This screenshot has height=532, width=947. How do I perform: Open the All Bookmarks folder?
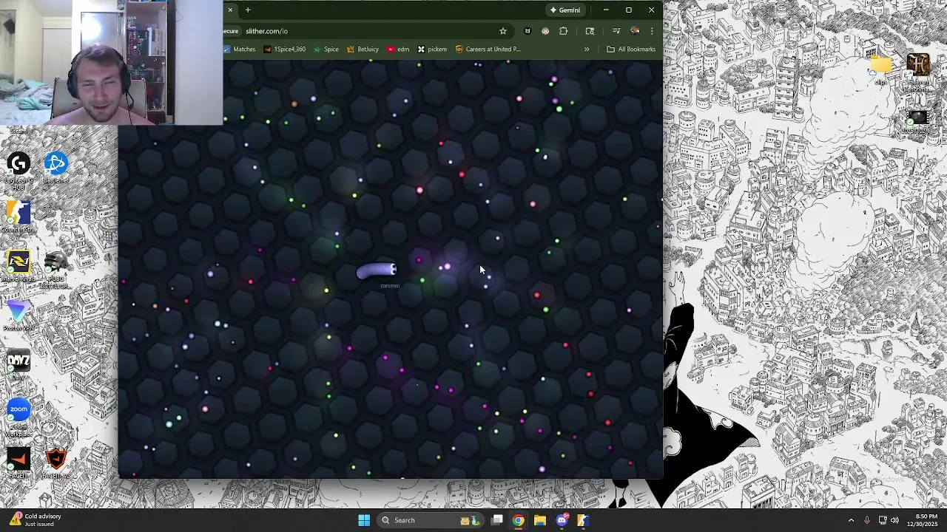click(x=631, y=50)
